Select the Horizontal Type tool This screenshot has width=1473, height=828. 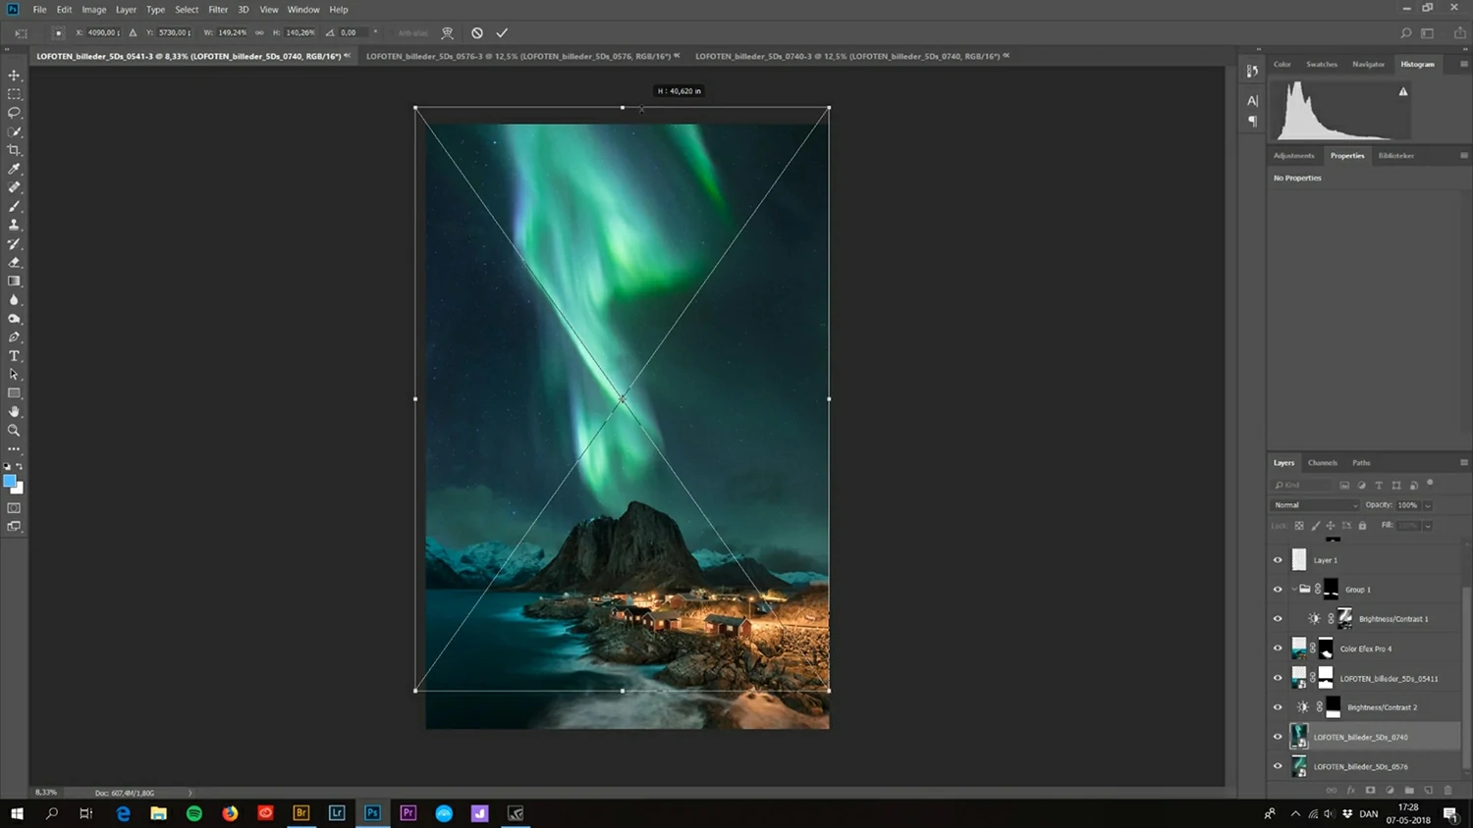[x=14, y=356]
